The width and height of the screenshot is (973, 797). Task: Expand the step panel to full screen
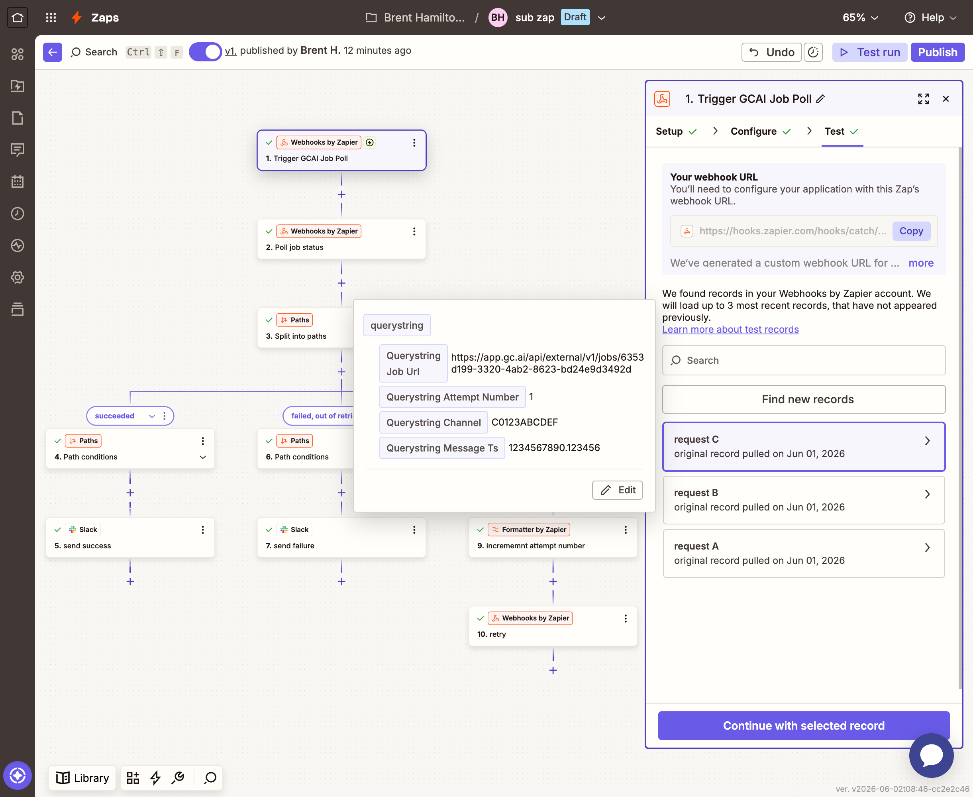924,99
